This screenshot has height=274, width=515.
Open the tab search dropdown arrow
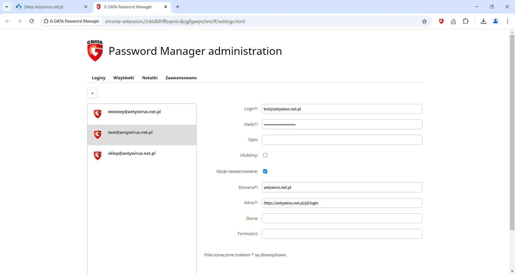[x=7, y=7]
